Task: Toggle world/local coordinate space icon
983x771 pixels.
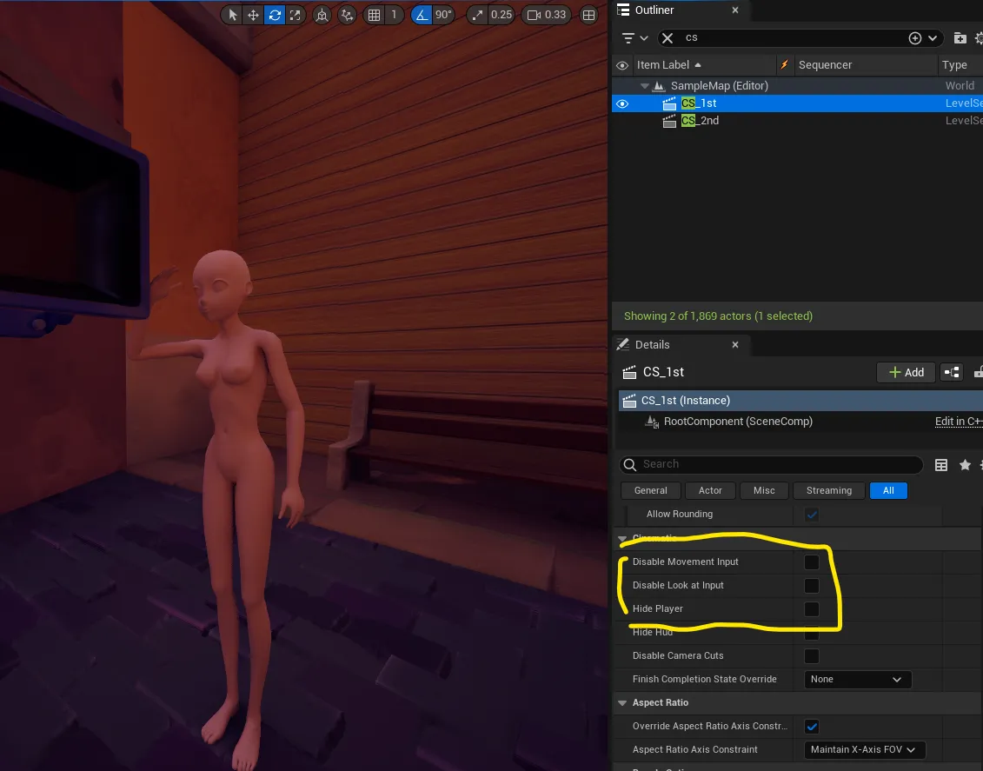Action: [x=322, y=15]
